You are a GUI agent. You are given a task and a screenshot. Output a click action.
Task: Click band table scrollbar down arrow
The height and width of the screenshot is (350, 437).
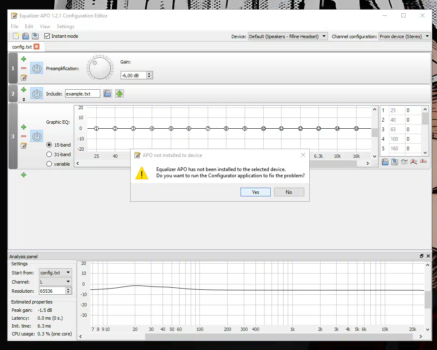click(425, 153)
